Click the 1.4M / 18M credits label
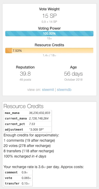The height and width of the screenshot is (189, 99). click(49, 56)
